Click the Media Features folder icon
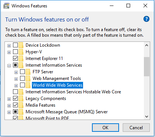This screenshot has width=155, height=137. [21, 105]
